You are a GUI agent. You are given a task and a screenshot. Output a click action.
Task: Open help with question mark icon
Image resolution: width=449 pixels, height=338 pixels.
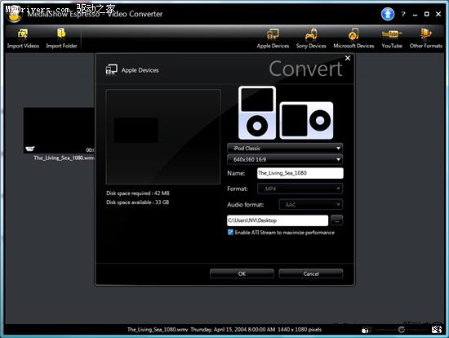pos(403,14)
